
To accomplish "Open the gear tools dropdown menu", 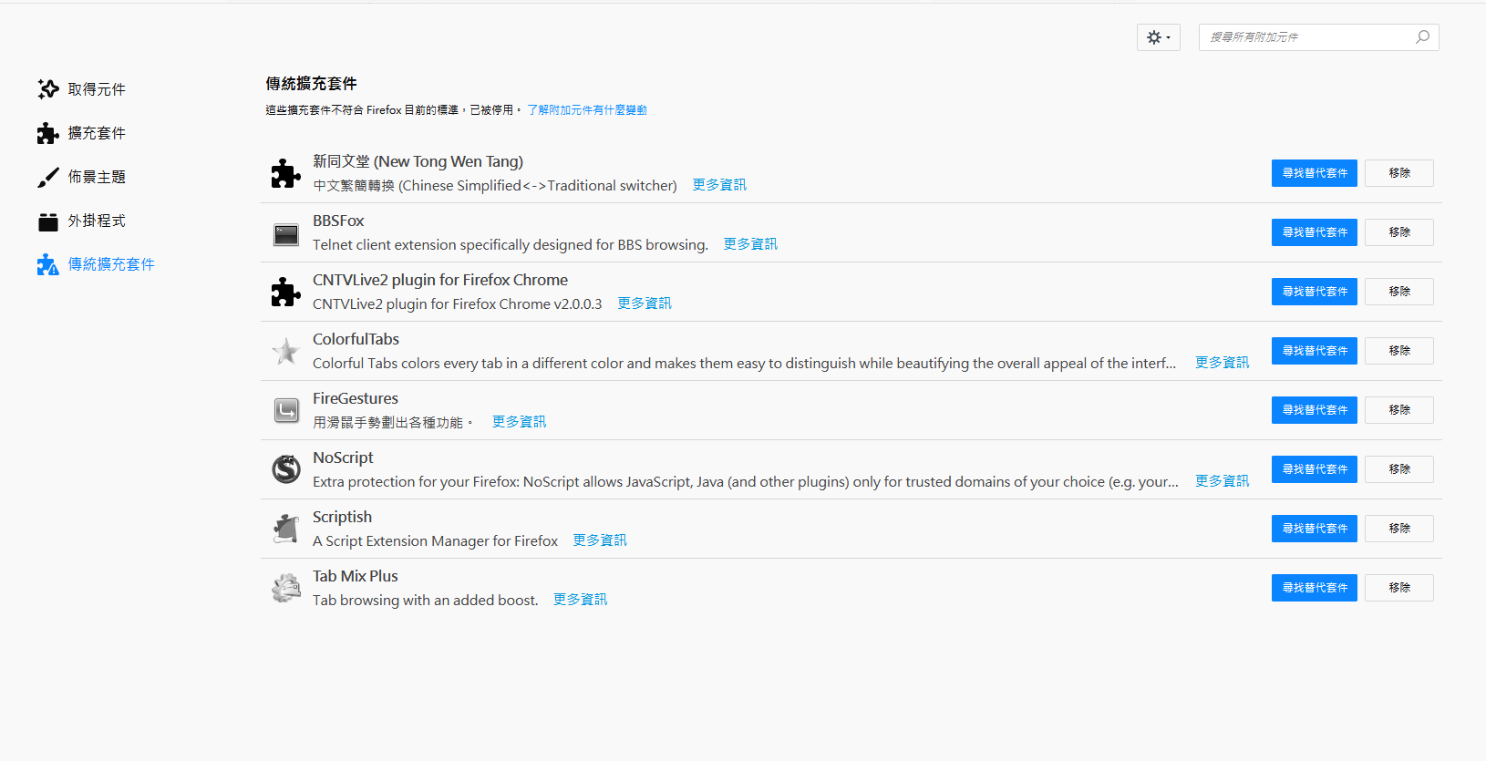I will click(x=1159, y=37).
